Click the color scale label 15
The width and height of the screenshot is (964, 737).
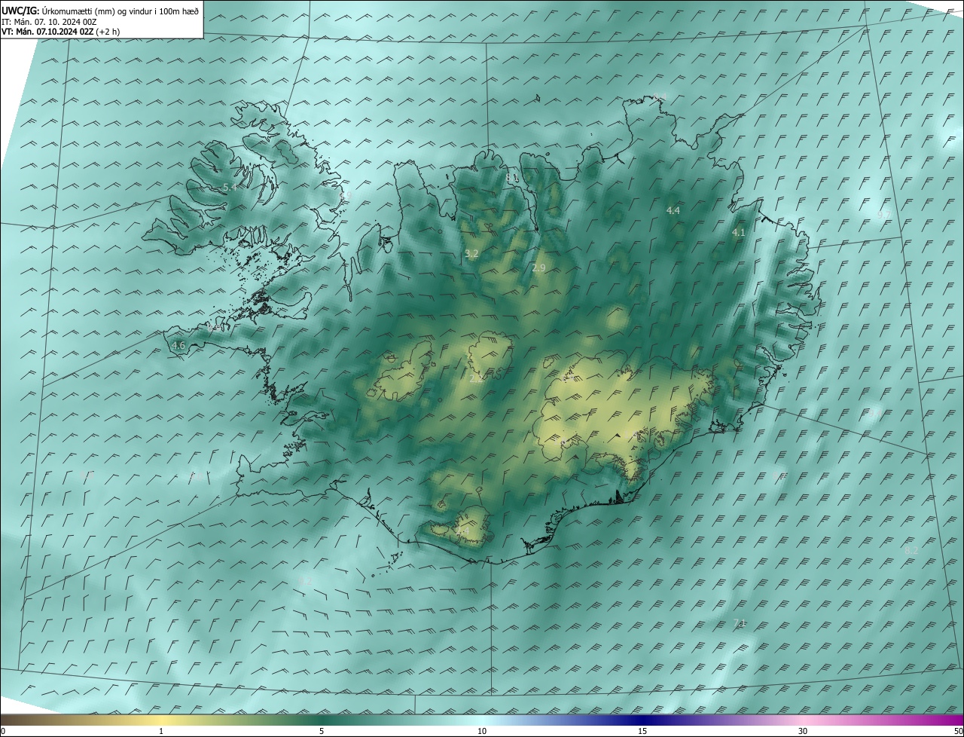pyautogui.click(x=642, y=731)
